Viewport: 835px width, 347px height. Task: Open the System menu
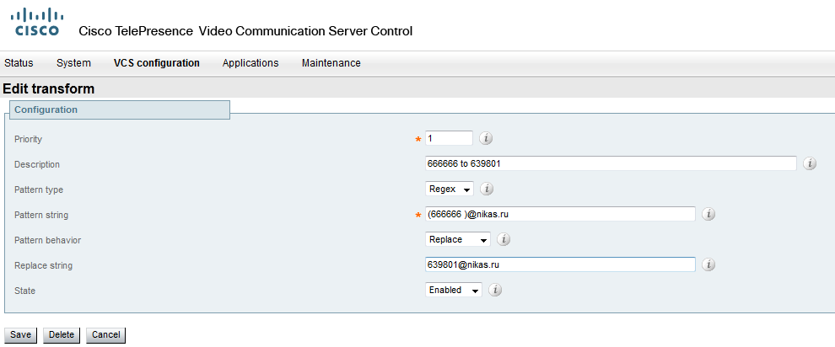pyautogui.click(x=73, y=63)
